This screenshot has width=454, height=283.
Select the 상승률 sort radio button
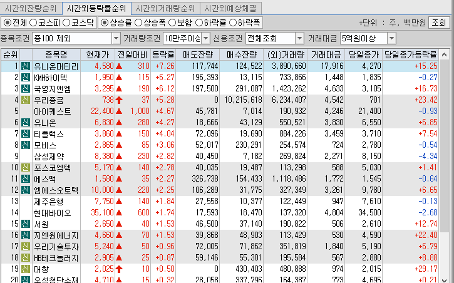104,23
